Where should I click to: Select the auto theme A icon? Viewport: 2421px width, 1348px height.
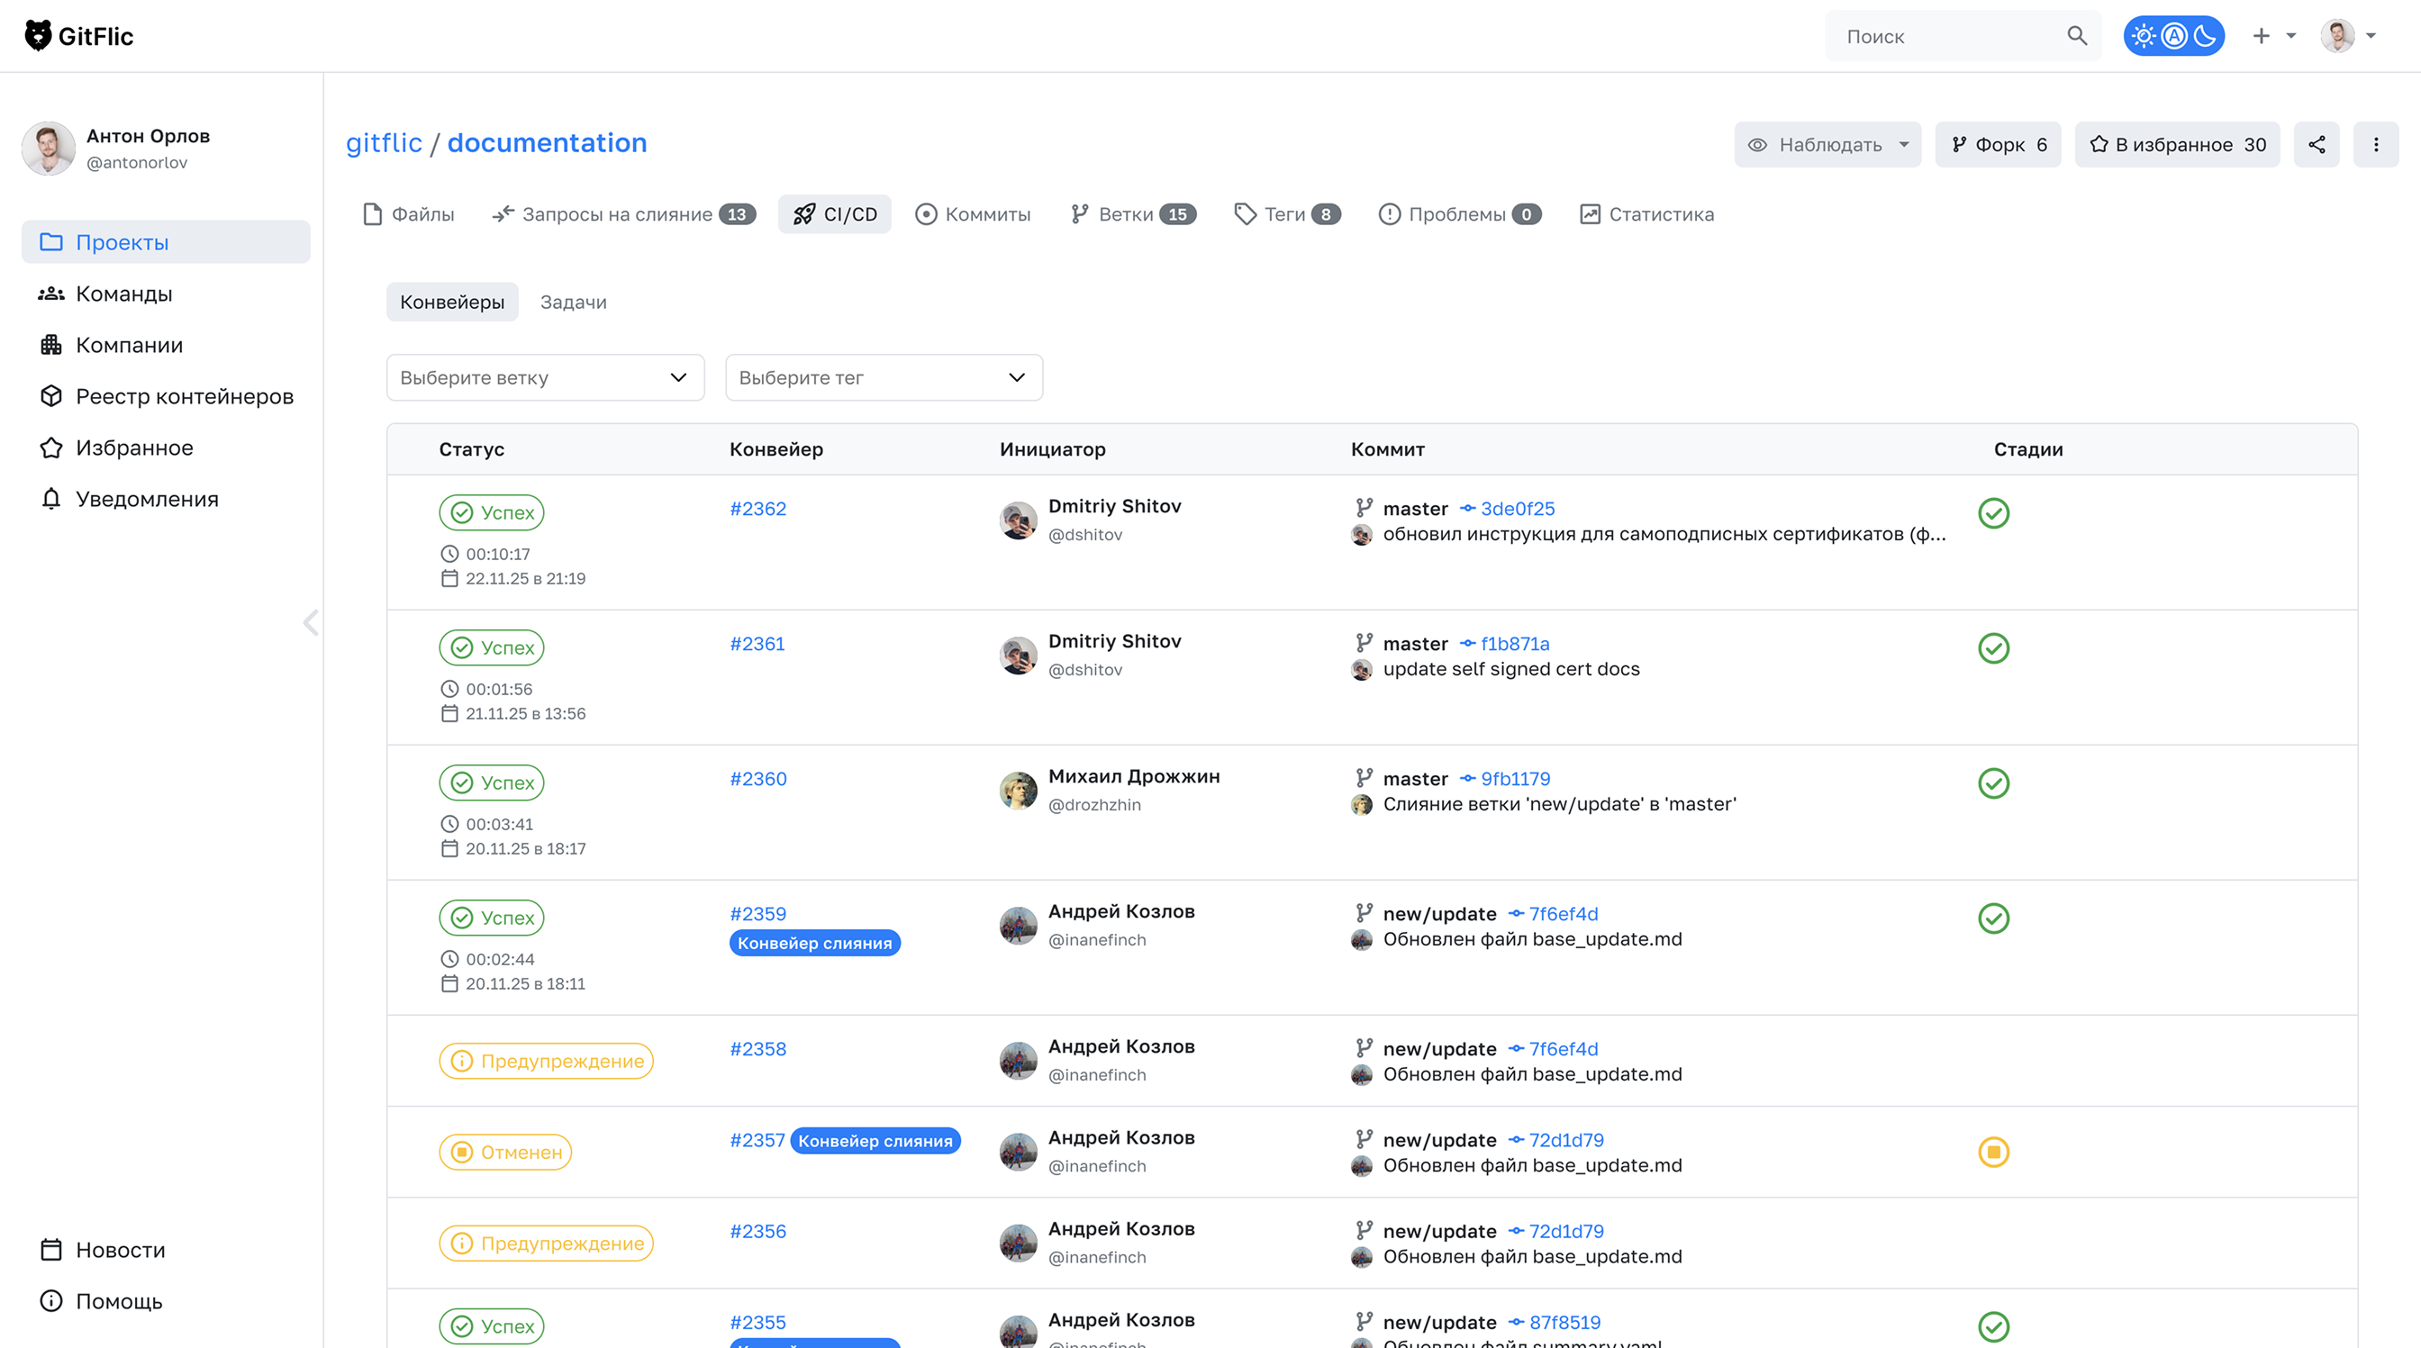coord(2174,36)
